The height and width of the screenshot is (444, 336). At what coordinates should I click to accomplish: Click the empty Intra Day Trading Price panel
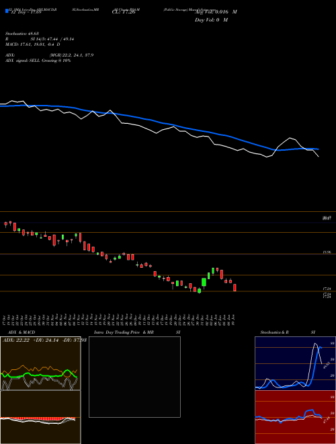134,377
